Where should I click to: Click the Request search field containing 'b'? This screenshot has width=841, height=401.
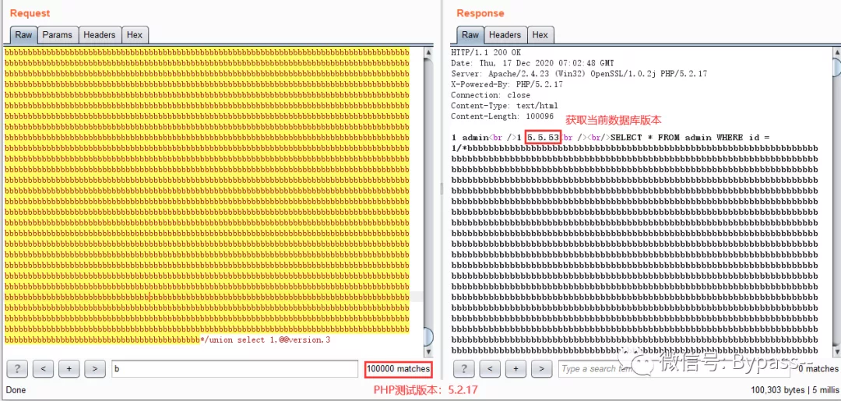point(234,369)
